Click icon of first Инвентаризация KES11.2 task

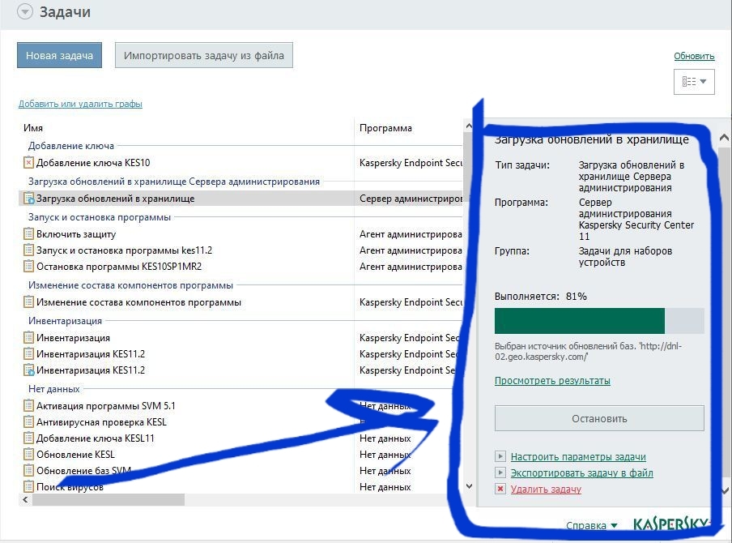point(28,353)
